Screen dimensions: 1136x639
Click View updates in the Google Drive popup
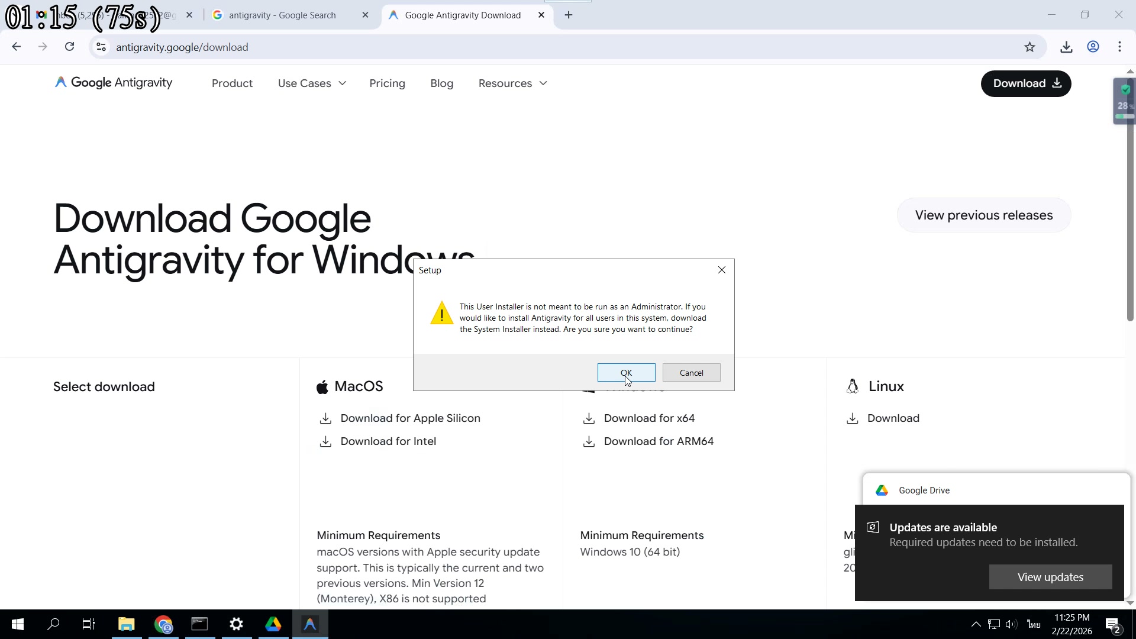1050,577
